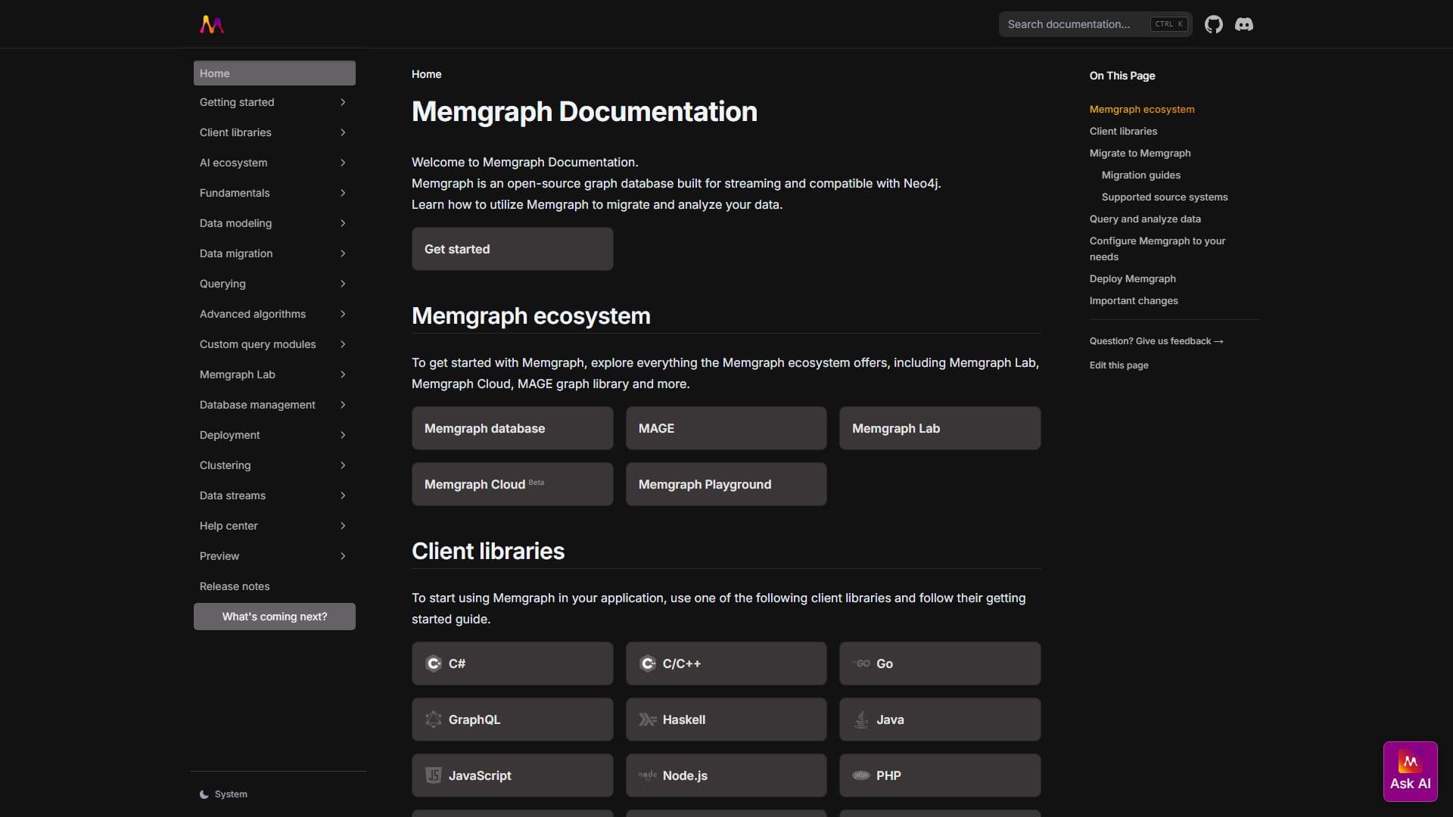Screen dimensions: 1453x817
Task: Expand the Database management chevron
Action: click(x=343, y=405)
